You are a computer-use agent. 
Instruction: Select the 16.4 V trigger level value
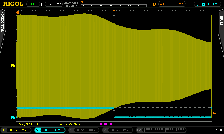tap(212, 4)
